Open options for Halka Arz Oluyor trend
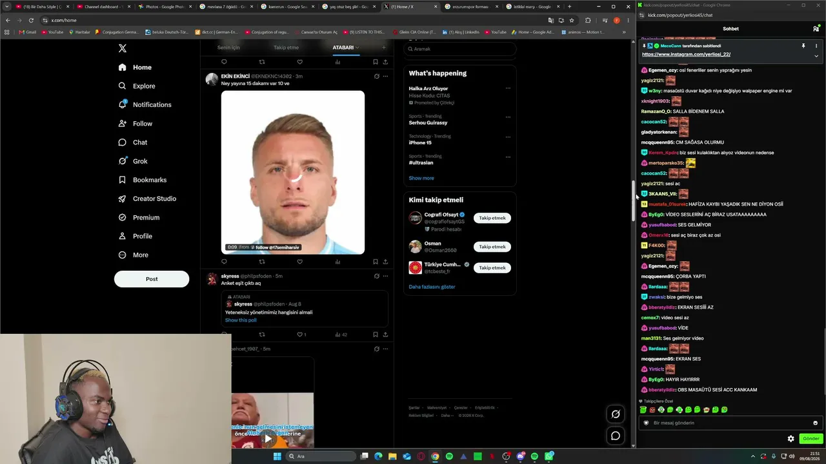This screenshot has width=826, height=464. pyautogui.click(x=508, y=88)
